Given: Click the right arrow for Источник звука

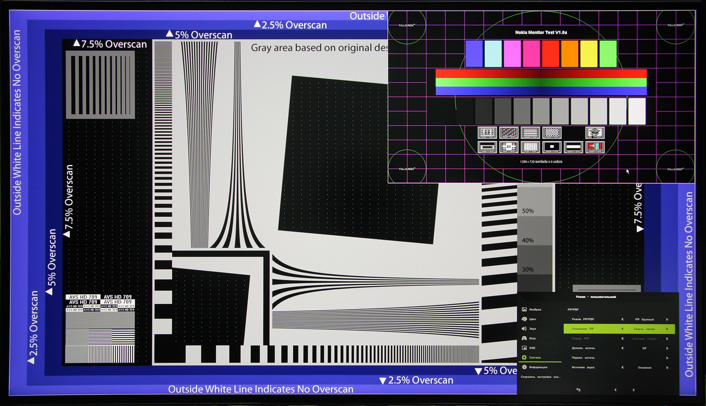Looking at the screenshot, I should pyautogui.click(x=667, y=368).
